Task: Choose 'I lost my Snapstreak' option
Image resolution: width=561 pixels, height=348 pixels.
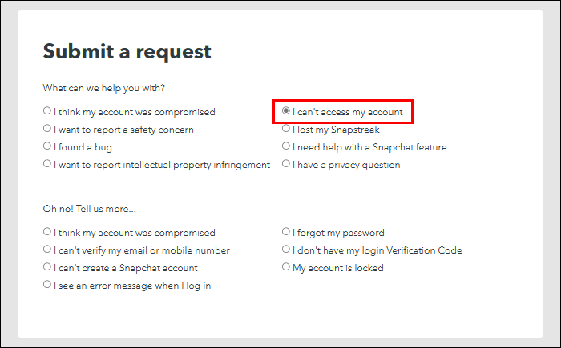Action: (x=286, y=129)
